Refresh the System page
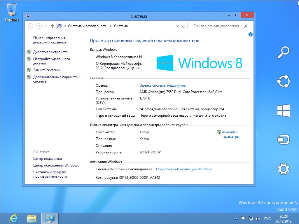 [184, 26]
